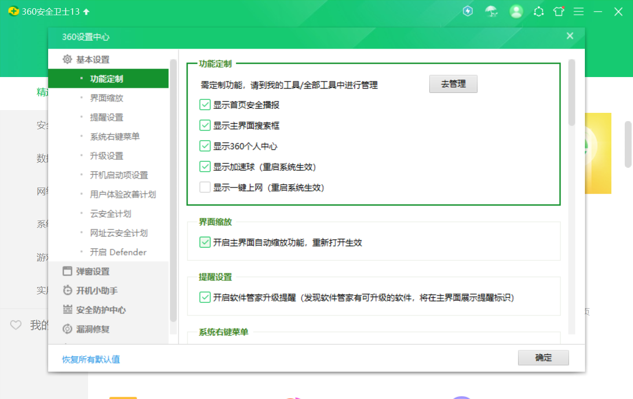633x399 pixels.
Task: Click the umbrella icon in title bar
Action: coord(491,11)
